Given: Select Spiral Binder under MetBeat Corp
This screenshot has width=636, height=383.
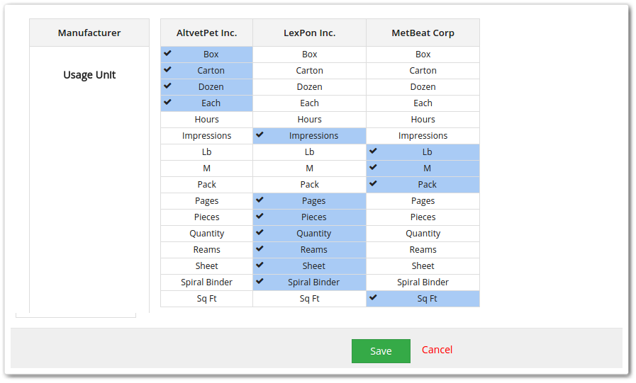Looking at the screenshot, I should (x=423, y=282).
